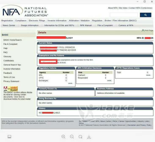Open the Glossary sidebar link
The image size is (155, 142).
7,56
